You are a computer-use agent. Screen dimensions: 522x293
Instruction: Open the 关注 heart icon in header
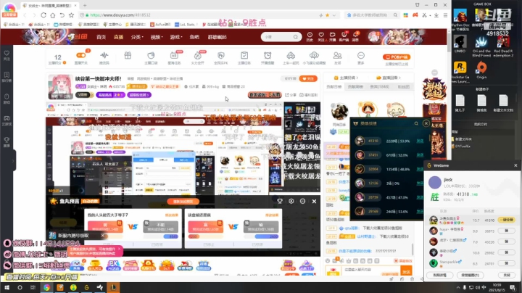pos(321,36)
